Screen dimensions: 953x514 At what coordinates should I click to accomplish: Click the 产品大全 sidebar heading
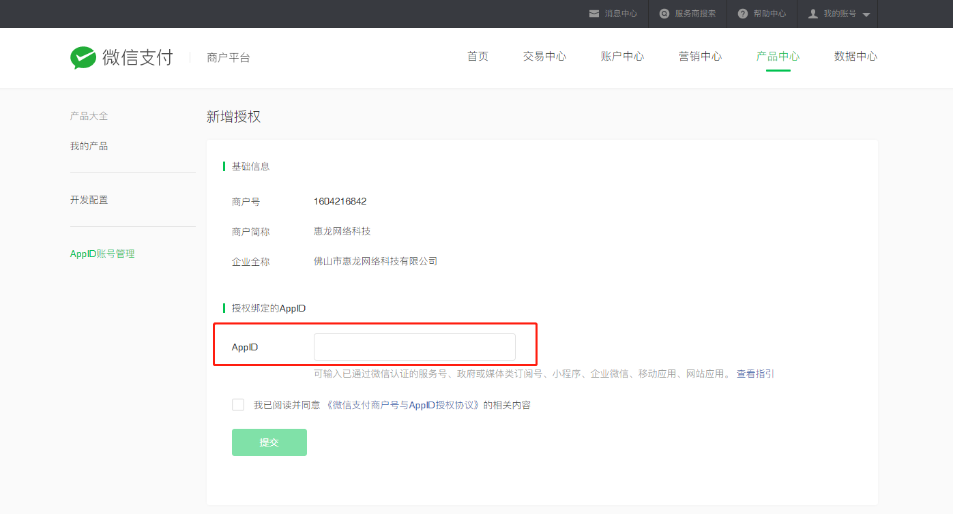click(x=89, y=116)
